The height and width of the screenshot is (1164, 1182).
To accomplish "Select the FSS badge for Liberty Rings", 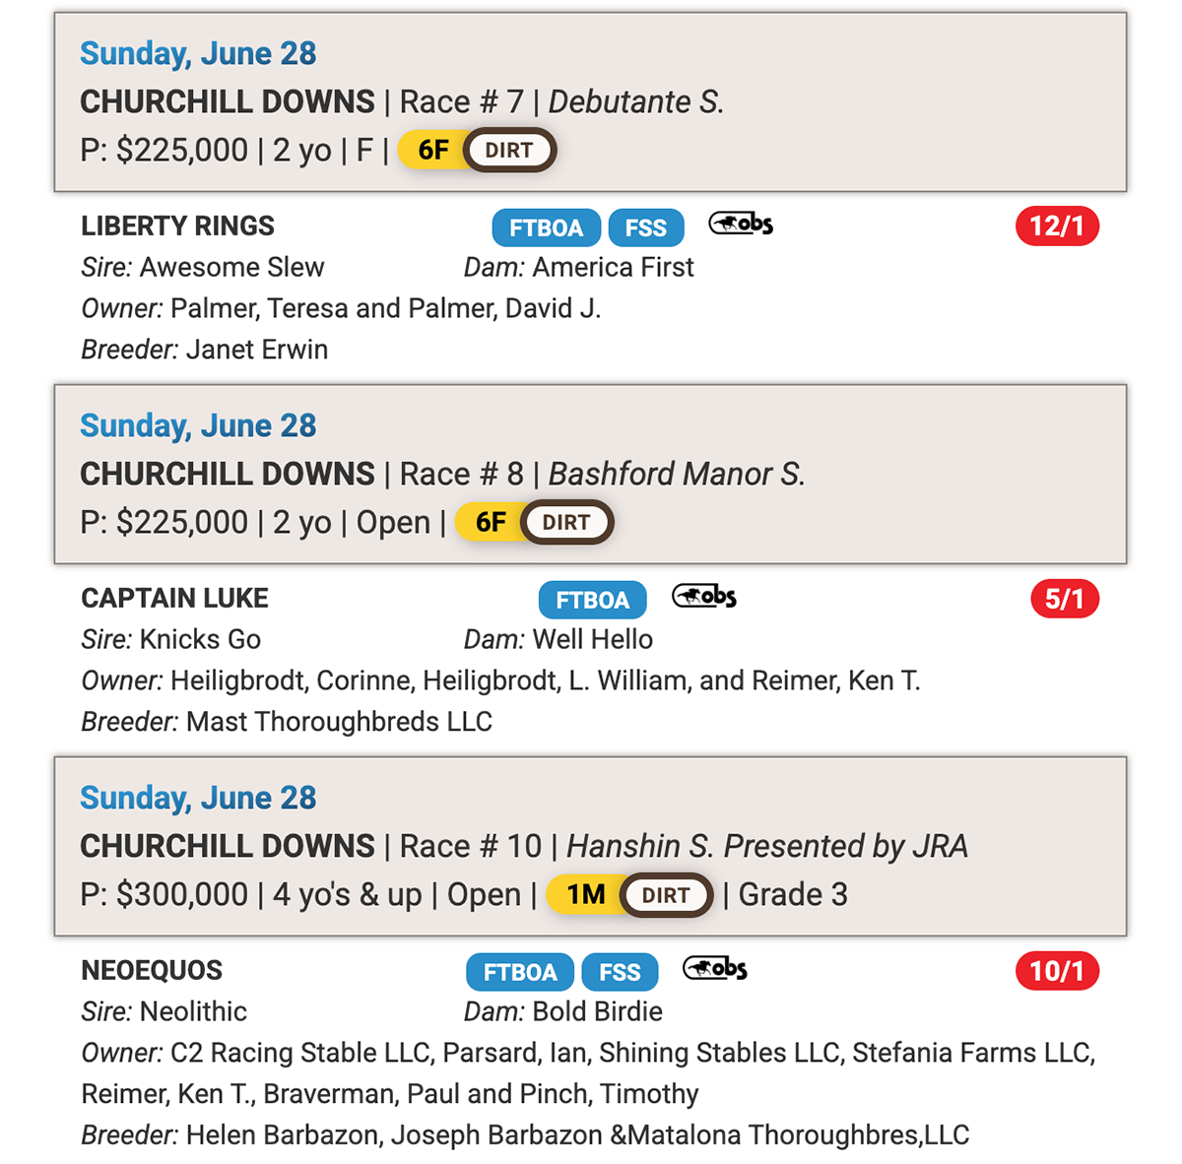I will [x=646, y=227].
